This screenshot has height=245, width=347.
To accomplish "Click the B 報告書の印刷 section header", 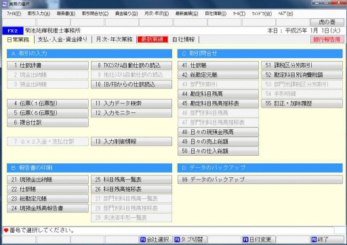I will click(89, 168).
